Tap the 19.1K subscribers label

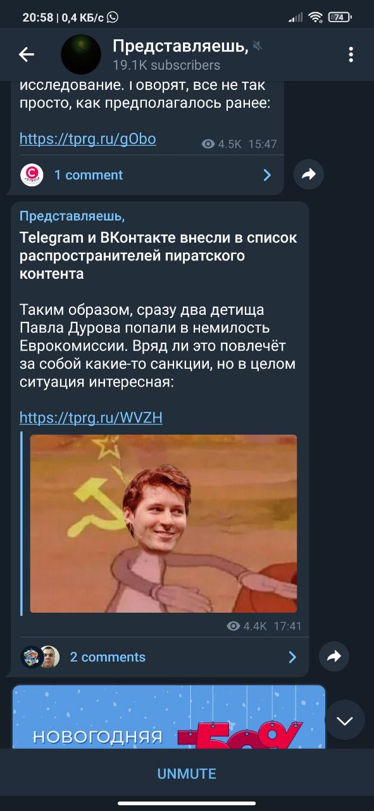166,65
